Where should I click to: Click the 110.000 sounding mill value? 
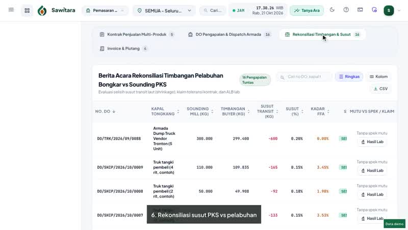(205, 168)
